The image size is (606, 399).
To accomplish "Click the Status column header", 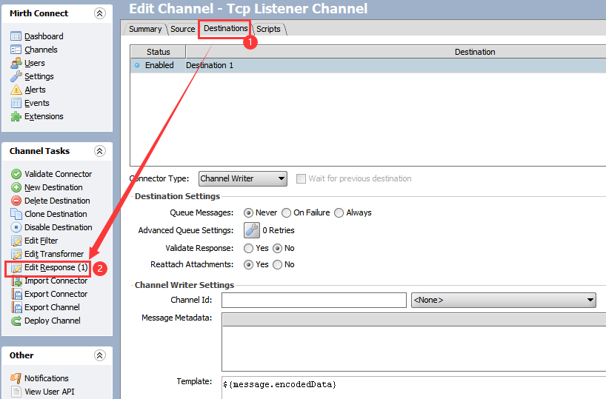I will (158, 52).
